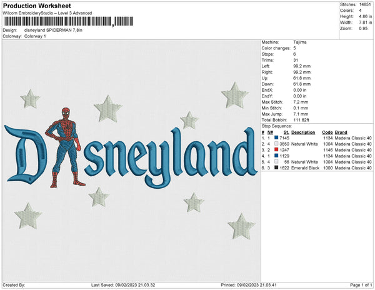This screenshot has height=290, width=375.
Task: Click the 'Stop Sequence:' heading
Action: tap(277, 126)
